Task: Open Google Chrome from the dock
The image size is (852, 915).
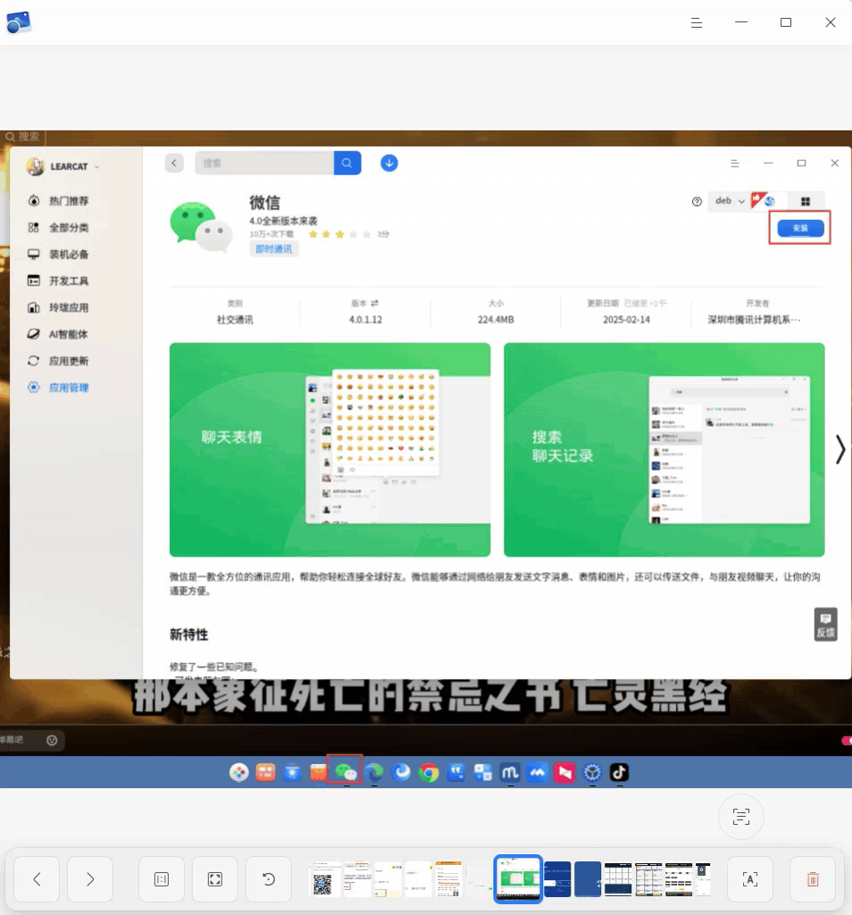Action: coord(429,773)
